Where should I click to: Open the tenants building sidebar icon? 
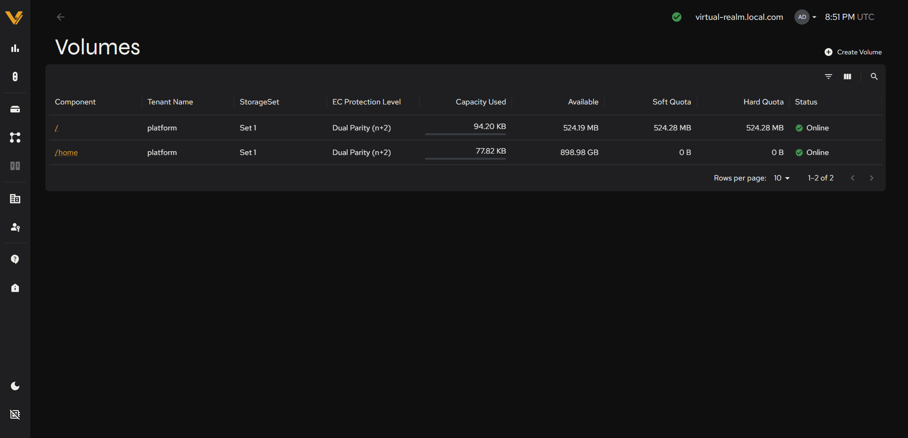tap(15, 198)
